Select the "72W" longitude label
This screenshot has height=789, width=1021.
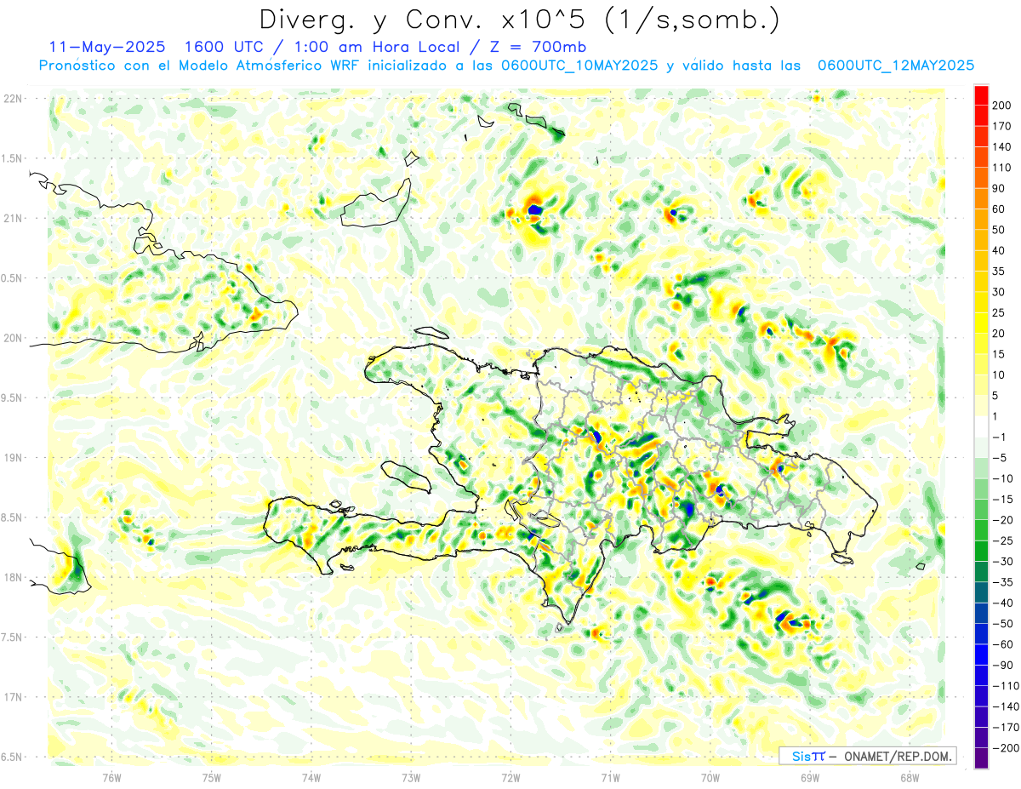click(x=510, y=776)
